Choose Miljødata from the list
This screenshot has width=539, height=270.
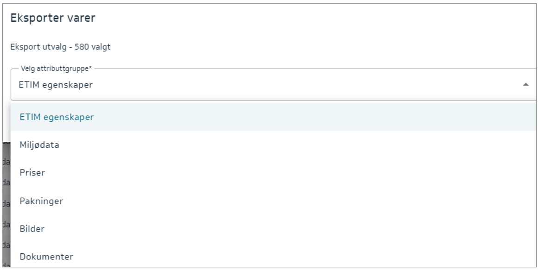[x=39, y=145]
